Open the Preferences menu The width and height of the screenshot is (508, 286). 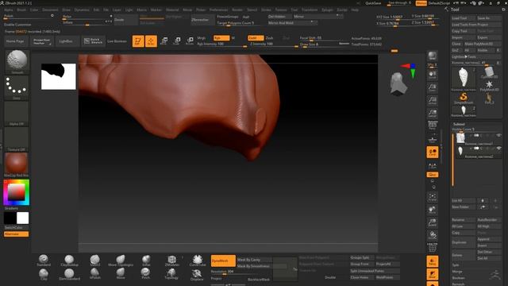pos(218,10)
